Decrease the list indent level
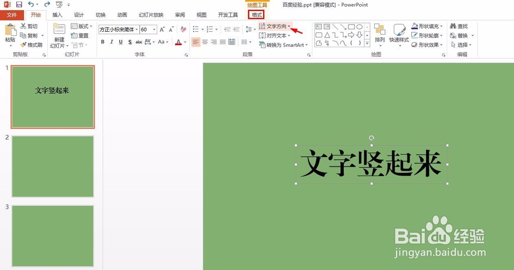This screenshot has height=270, width=514. click(x=227, y=29)
